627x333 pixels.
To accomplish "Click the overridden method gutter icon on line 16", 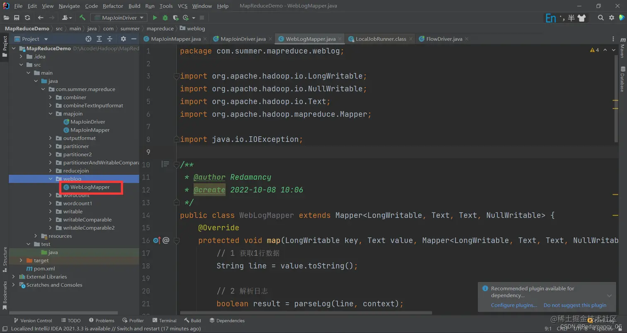I will coord(157,240).
